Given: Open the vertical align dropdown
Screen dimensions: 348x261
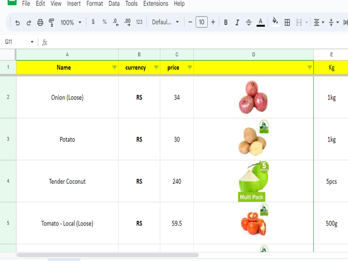Looking at the screenshot, I should pos(334,22).
